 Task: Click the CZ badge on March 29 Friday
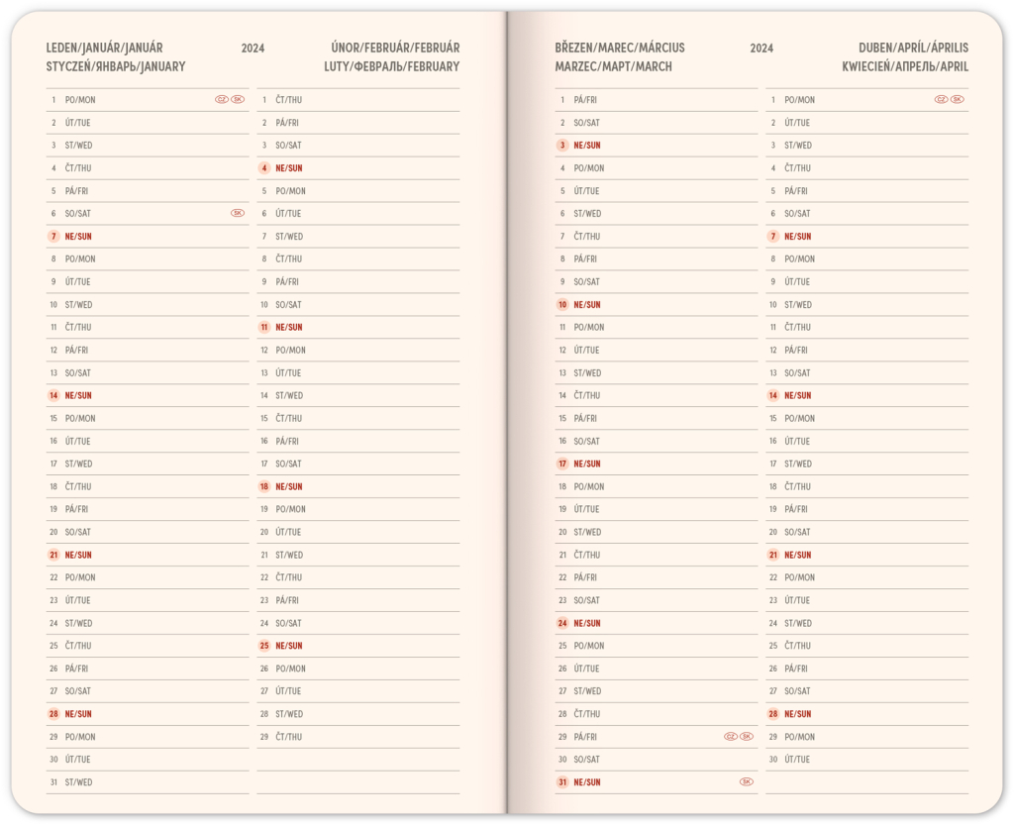pyautogui.click(x=731, y=737)
